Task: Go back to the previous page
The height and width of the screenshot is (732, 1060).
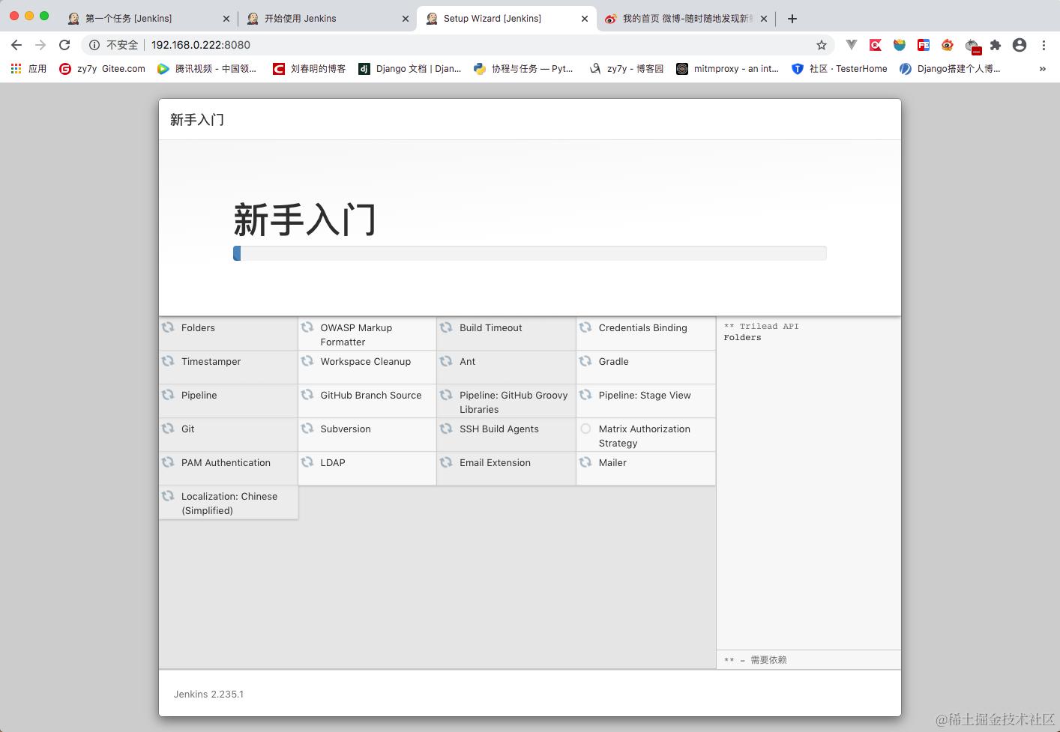Action: tap(16, 45)
